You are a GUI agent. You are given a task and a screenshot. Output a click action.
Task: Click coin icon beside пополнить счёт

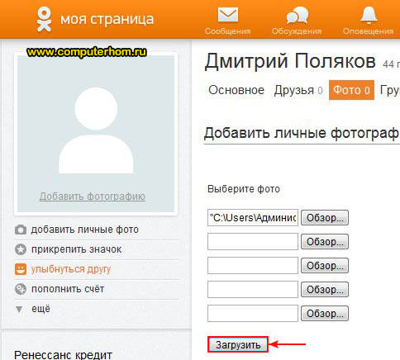pyautogui.click(x=21, y=289)
